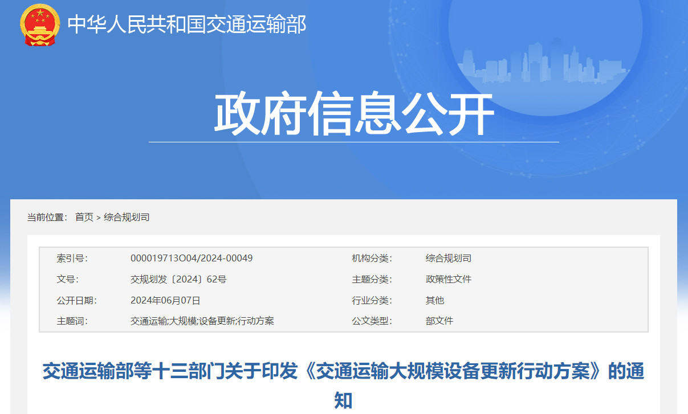688x414 pixels.
Task: Click the 机构分类 field label
Action: click(x=372, y=258)
